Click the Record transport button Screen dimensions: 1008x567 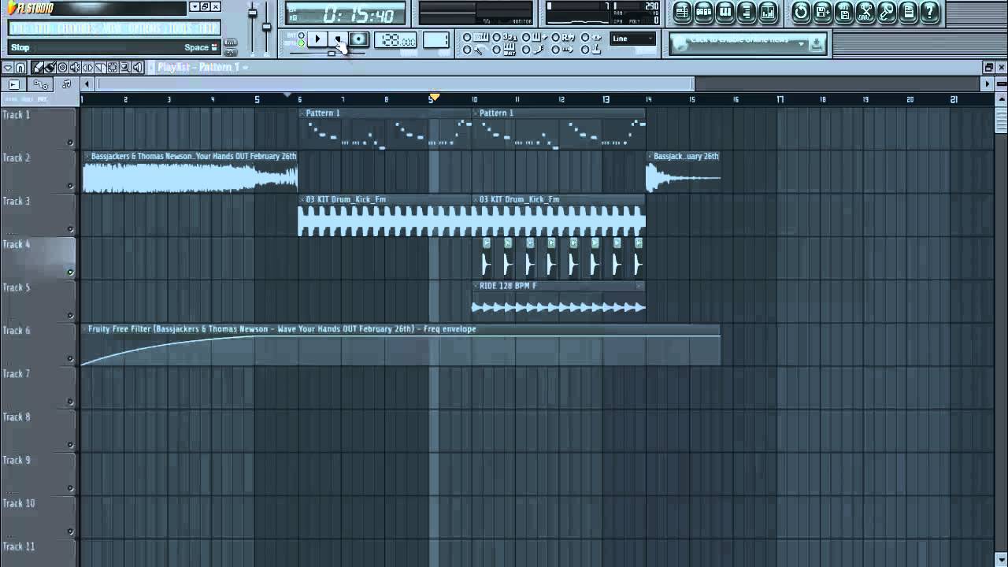(359, 39)
